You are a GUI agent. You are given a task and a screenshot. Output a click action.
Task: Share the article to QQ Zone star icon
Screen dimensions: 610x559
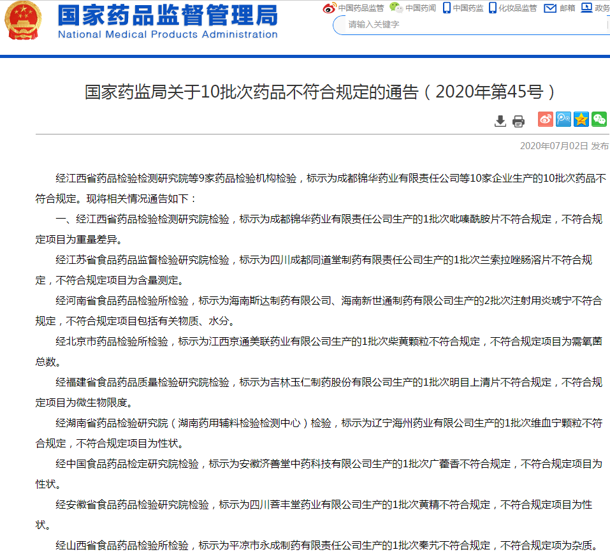[581, 119]
